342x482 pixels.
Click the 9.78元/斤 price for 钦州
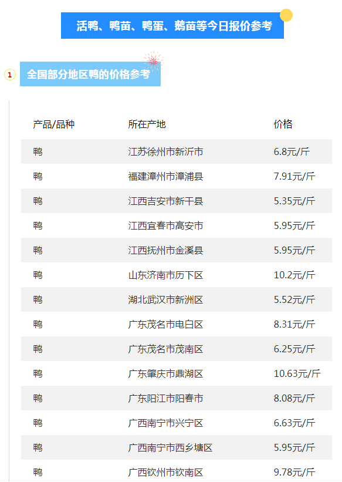coord(294,472)
